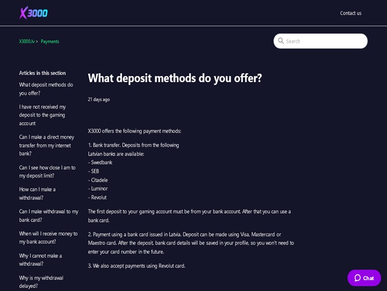Click the article's main heading
Viewport: 387px width, 291px height.
pos(175,78)
